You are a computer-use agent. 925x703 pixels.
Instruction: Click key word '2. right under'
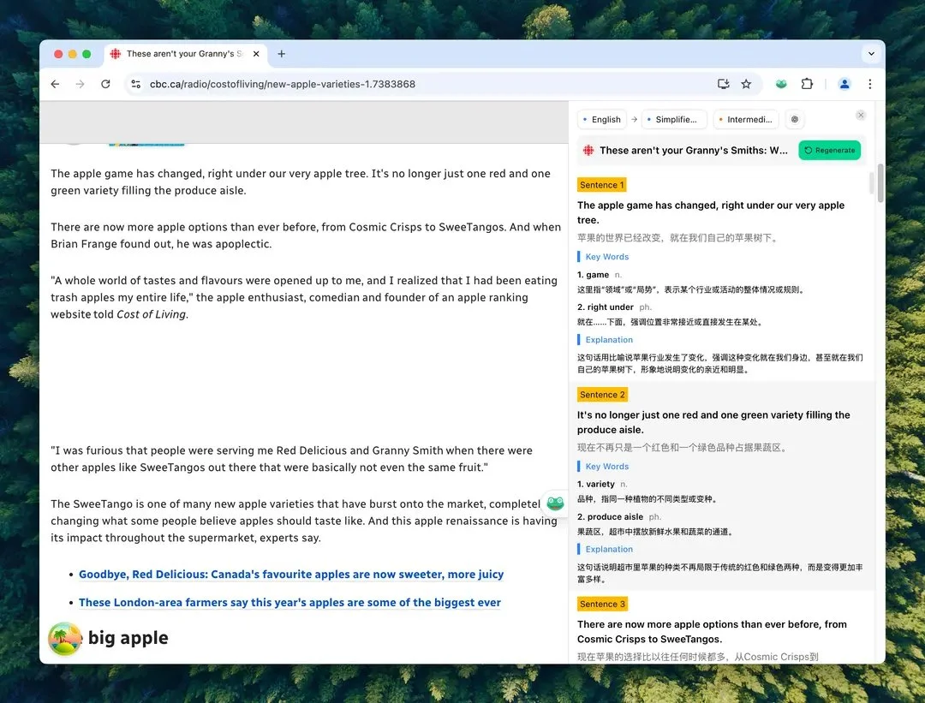[606, 307]
